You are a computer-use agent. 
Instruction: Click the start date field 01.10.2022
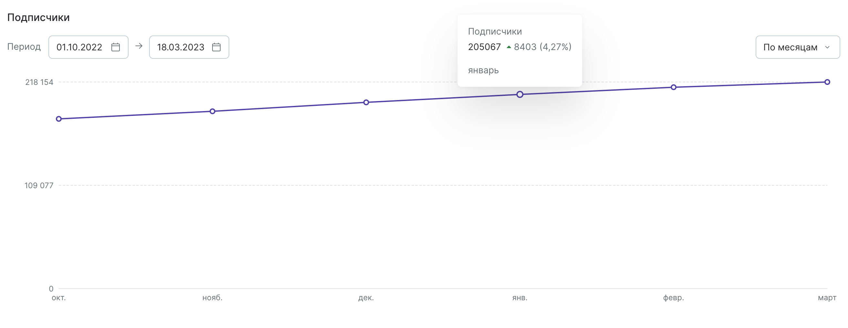(x=88, y=47)
